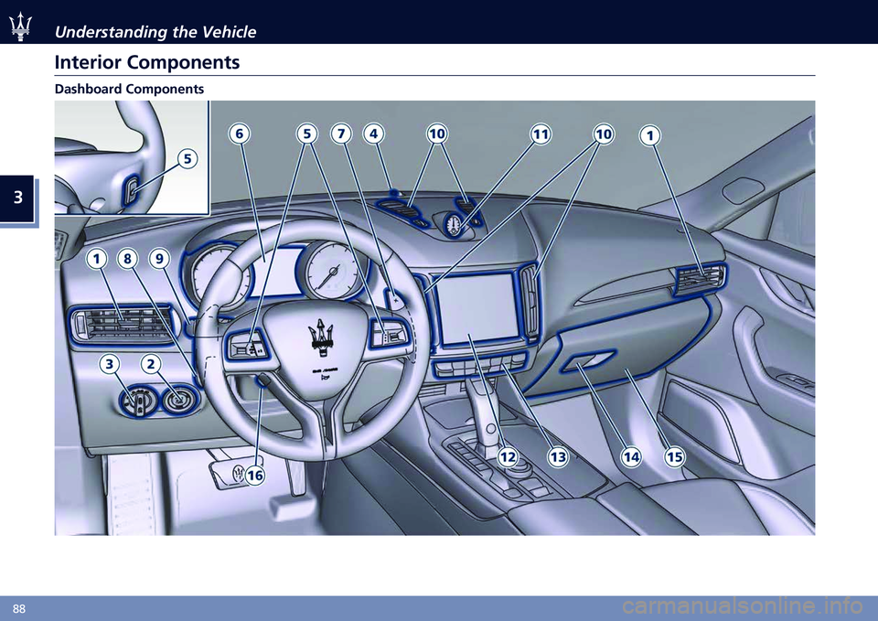878x621 pixels.
Task: Click the glovebox handle
Action: (x=587, y=361)
